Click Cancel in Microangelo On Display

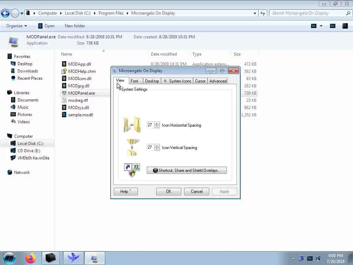click(196, 191)
